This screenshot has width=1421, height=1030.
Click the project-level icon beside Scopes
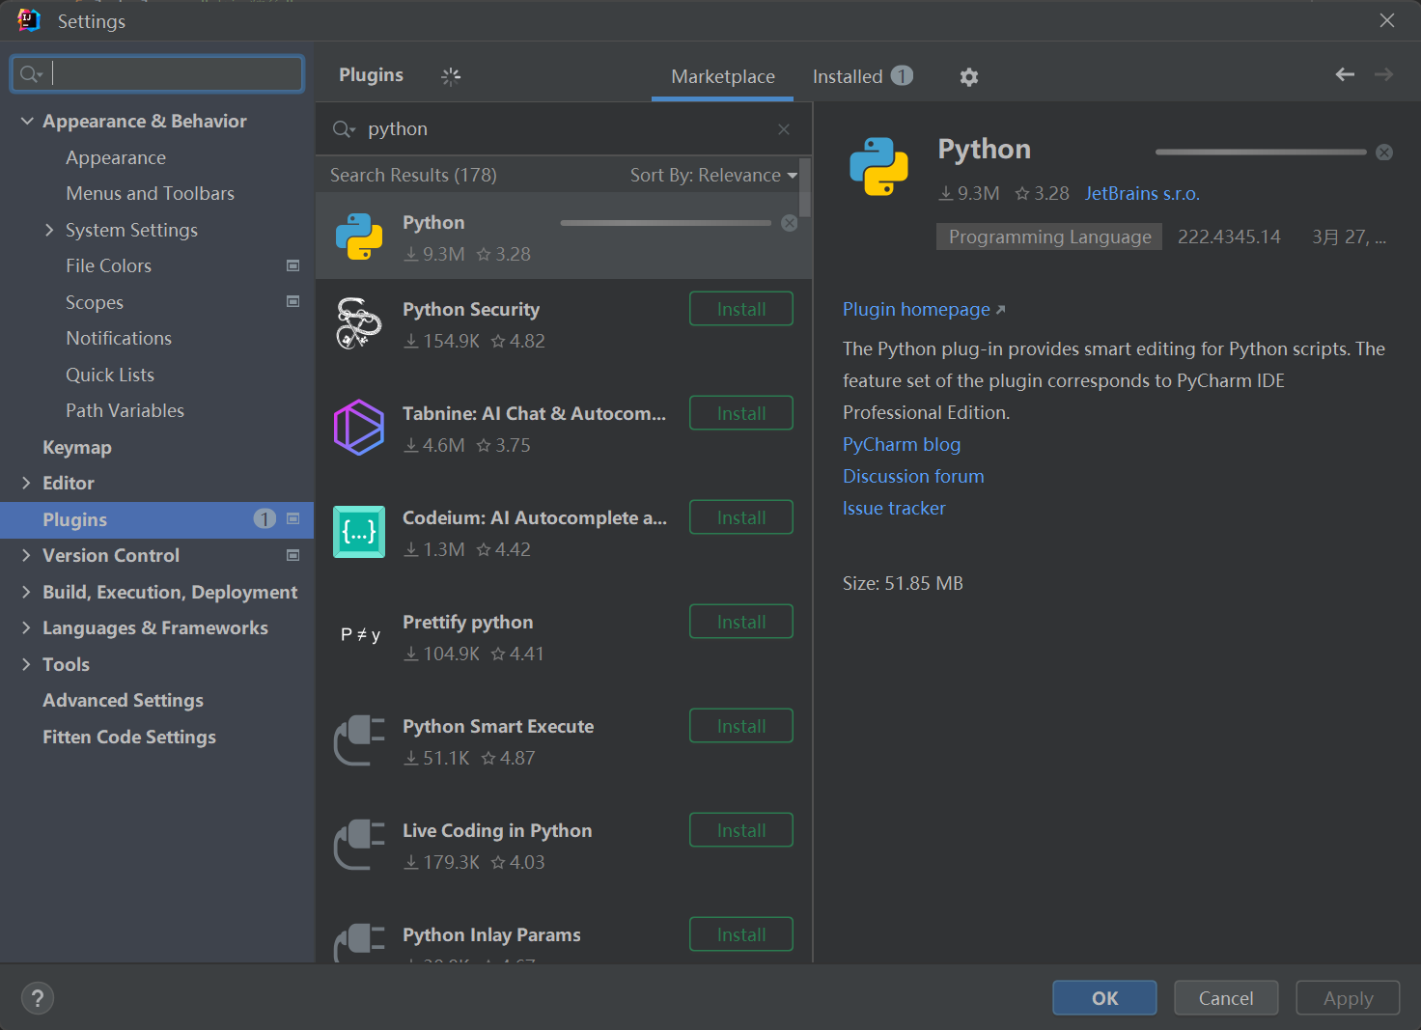(293, 301)
